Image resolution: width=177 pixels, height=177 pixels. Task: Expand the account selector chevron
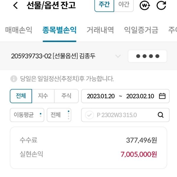click(x=118, y=56)
